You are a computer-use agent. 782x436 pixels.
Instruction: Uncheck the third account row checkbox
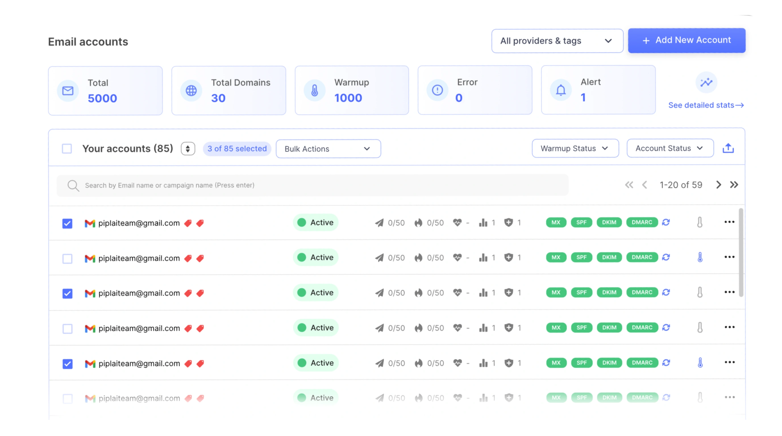coord(67,294)
